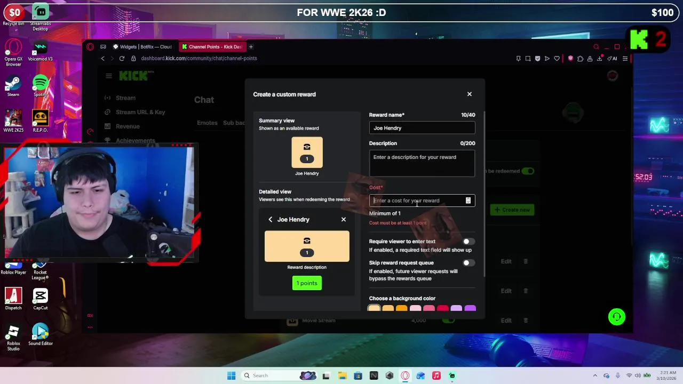Click the large reward card in Detailed view
The height and width of the screenshot is (384, 683).
pos(307,246)
